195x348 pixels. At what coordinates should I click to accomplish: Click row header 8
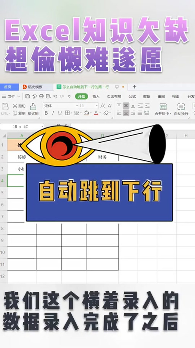(x=3, y=228)
